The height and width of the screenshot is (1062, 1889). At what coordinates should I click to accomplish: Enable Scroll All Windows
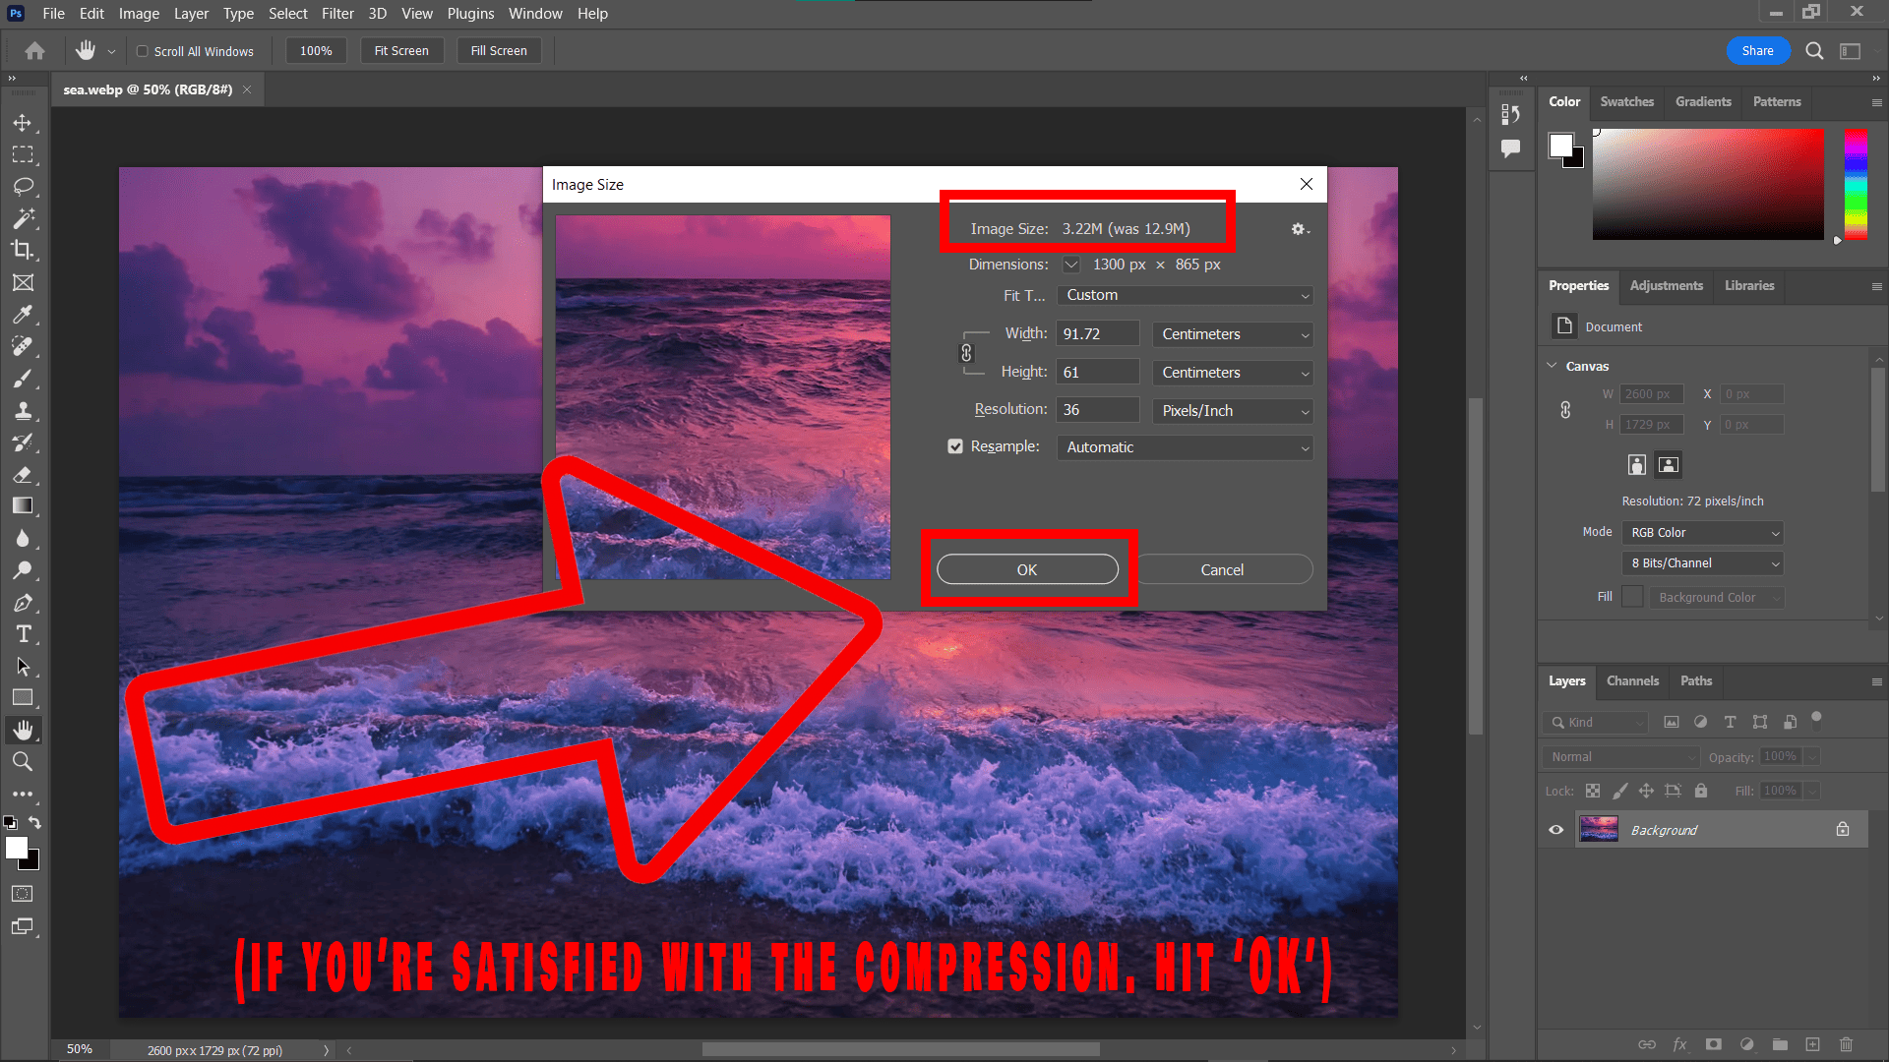[142, 51]
